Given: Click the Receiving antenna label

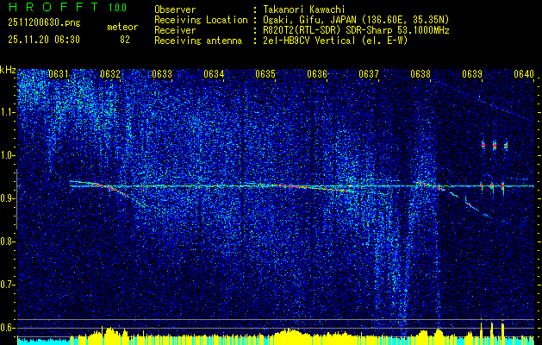Looking at the screenshot, I should [x=198, y=41].
